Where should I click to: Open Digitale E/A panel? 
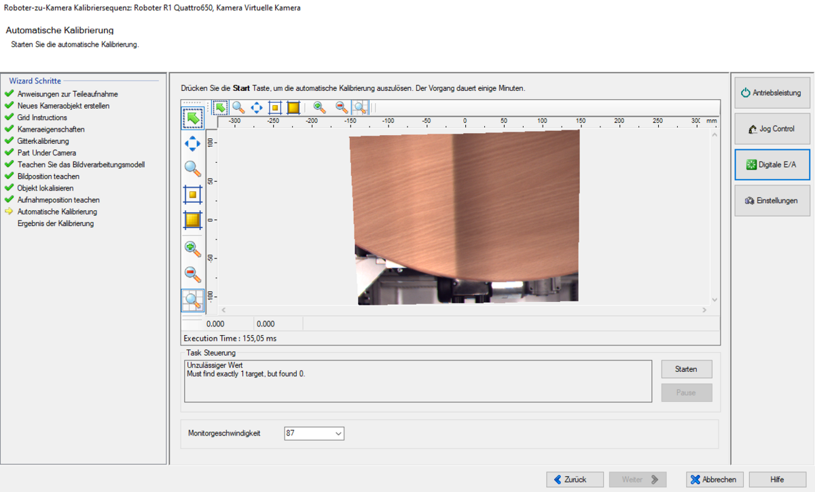772,165
